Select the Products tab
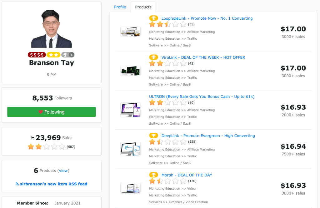This screenshot has width=320, height=208. (x=143, y=7)
